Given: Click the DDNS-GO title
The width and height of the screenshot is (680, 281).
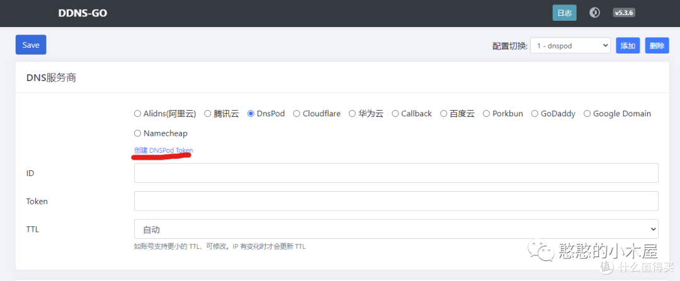Looking at the screenshot, I should pyautogui.click(x=82, y=13).
